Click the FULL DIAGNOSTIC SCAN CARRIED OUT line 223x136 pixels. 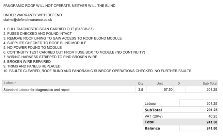(48, 29)
